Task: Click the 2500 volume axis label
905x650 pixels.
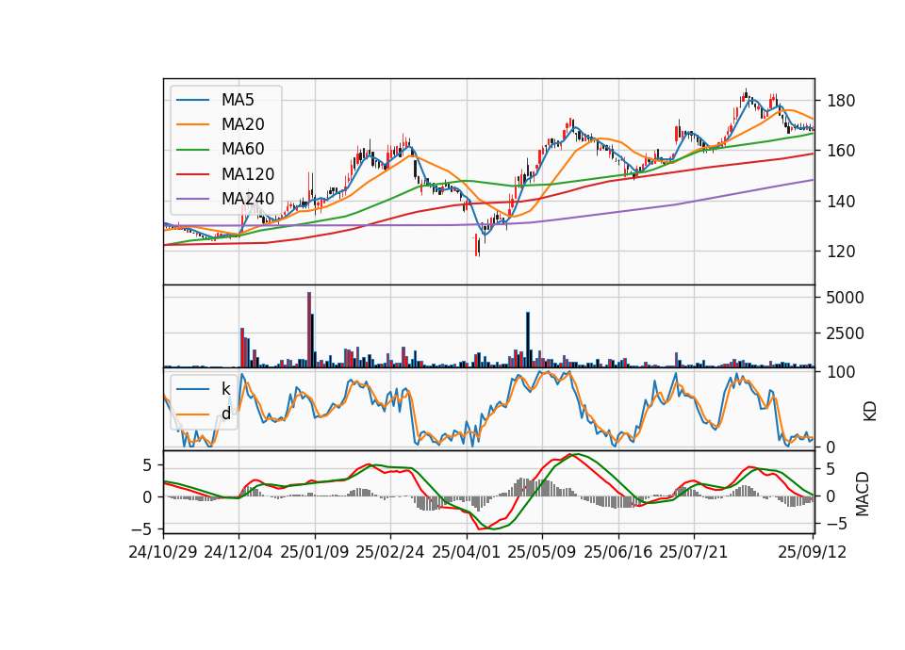Action: click(x=845, y=333)
